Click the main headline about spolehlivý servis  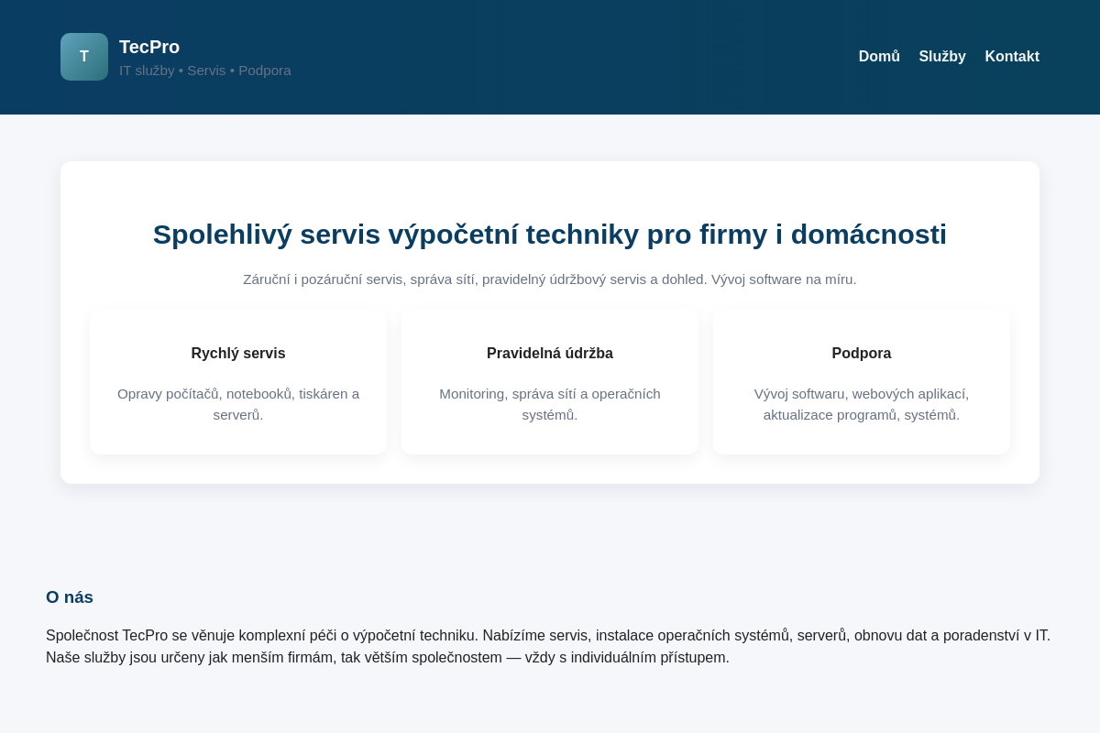[x=550, y=234]
